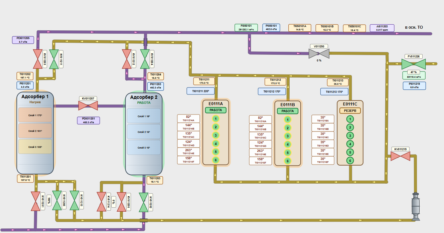Click the TI011211 220° setpoint box
Screen dimensions: 444x233
[x=200, y=91]
